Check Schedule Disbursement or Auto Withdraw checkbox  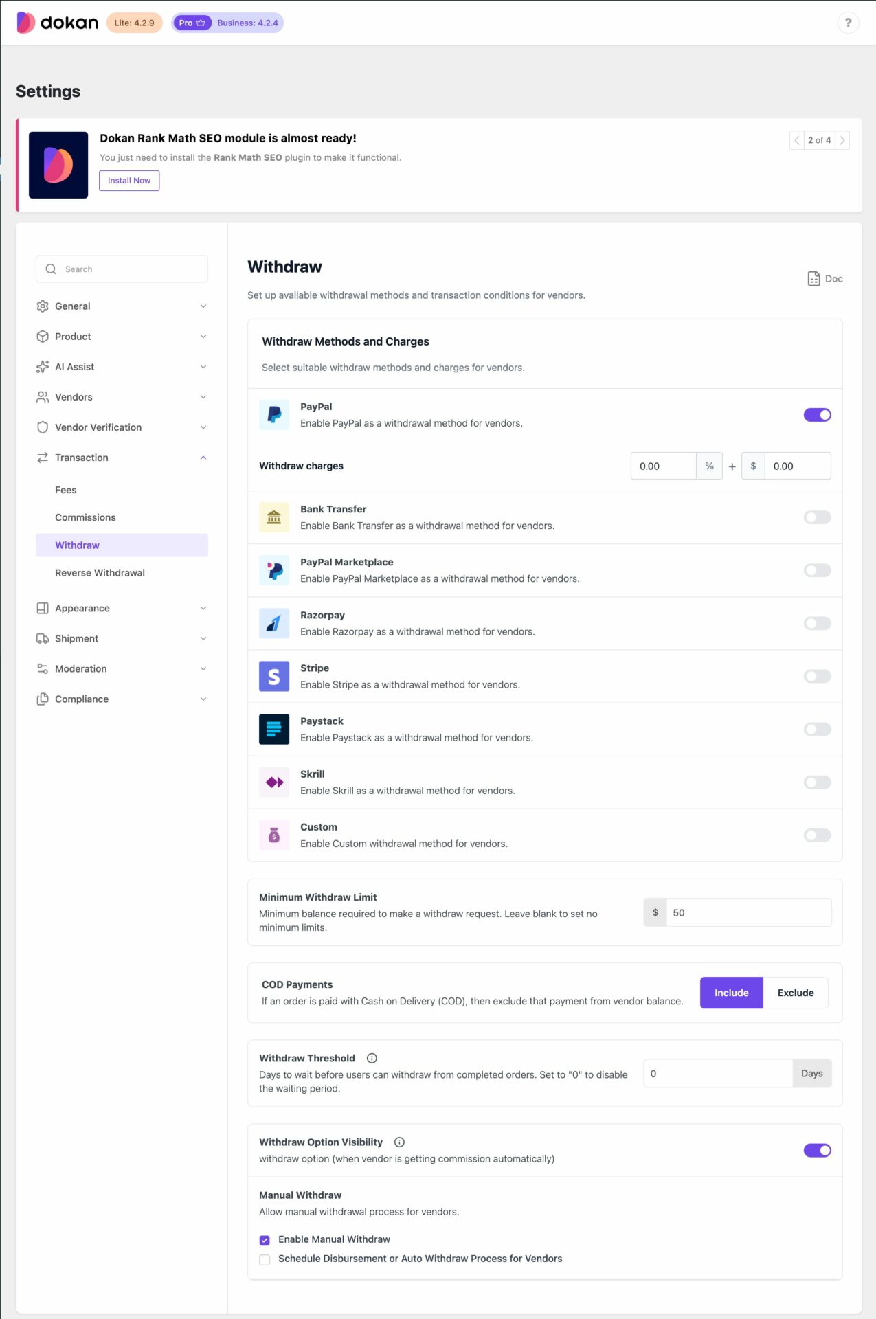(x=265, y=1259)
